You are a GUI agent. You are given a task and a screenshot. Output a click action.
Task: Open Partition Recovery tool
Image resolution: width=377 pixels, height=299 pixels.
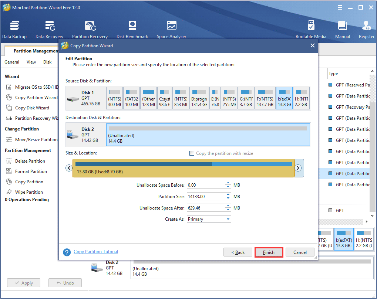90,30
